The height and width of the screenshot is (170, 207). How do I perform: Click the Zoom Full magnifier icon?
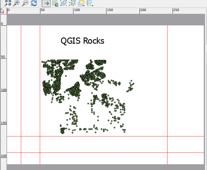coord(7,3)
